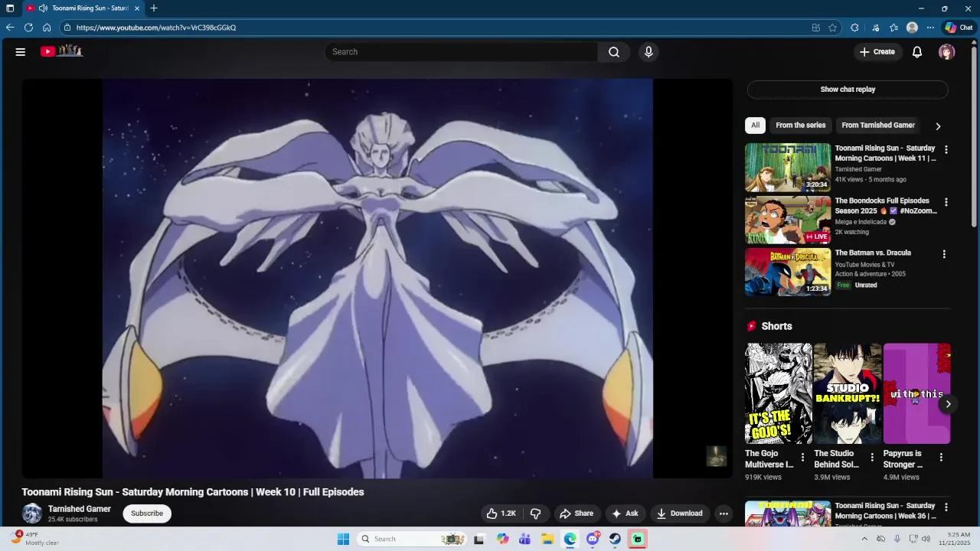Screen dimensions: 980x551
Task: Open the taskbar volume control
Action: (x=926, y=539)
